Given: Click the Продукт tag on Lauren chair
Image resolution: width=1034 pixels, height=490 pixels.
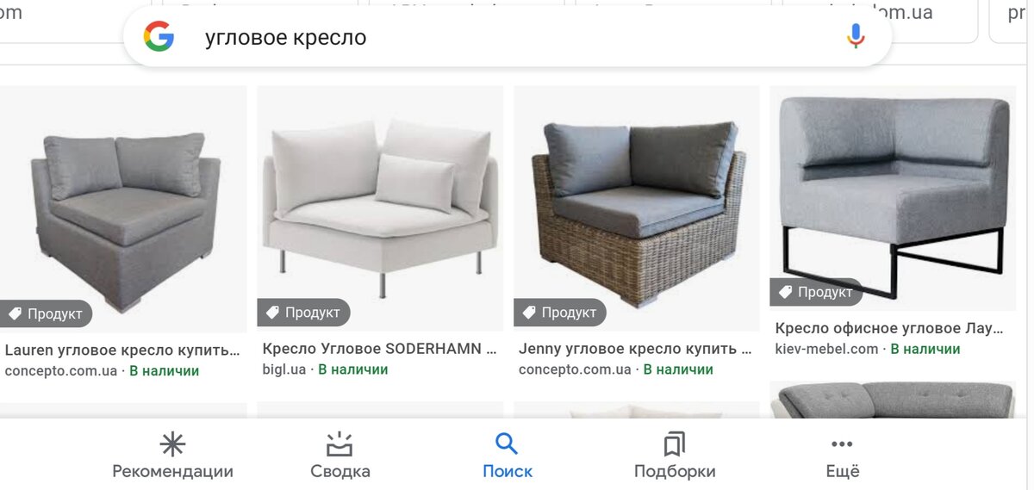Looking at the screenshot, I should pyautogui.click(x=46, y=313).
